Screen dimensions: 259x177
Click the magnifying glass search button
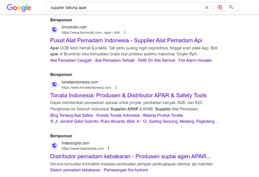click(231, 7)
